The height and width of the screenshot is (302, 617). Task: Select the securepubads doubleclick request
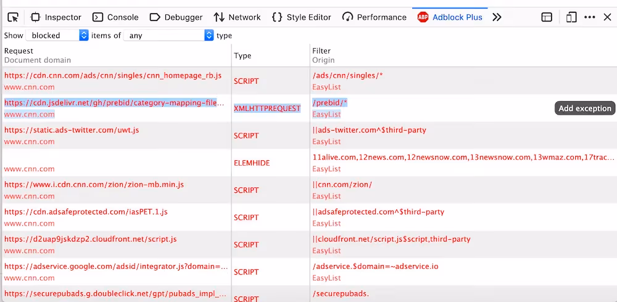pos(115,294)
